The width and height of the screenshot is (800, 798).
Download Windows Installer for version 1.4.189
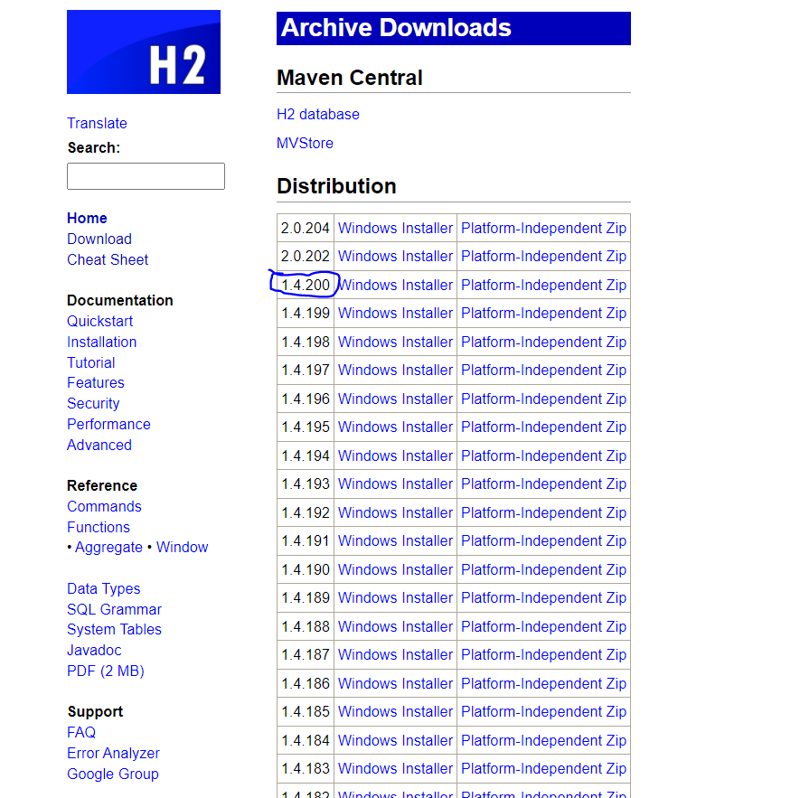(395, 597)
